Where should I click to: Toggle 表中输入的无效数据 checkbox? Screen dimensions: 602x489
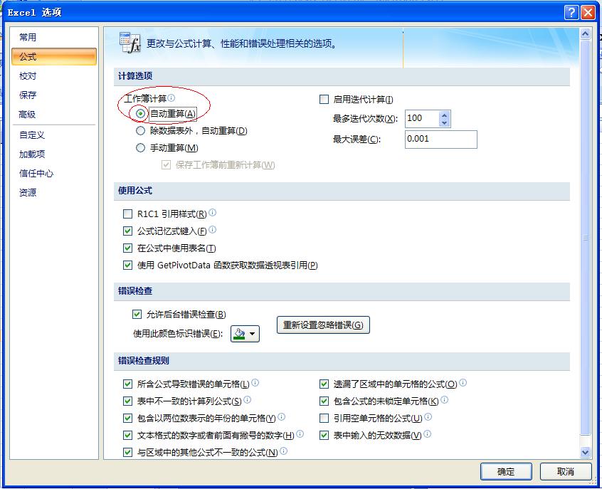tap(324, 435)
